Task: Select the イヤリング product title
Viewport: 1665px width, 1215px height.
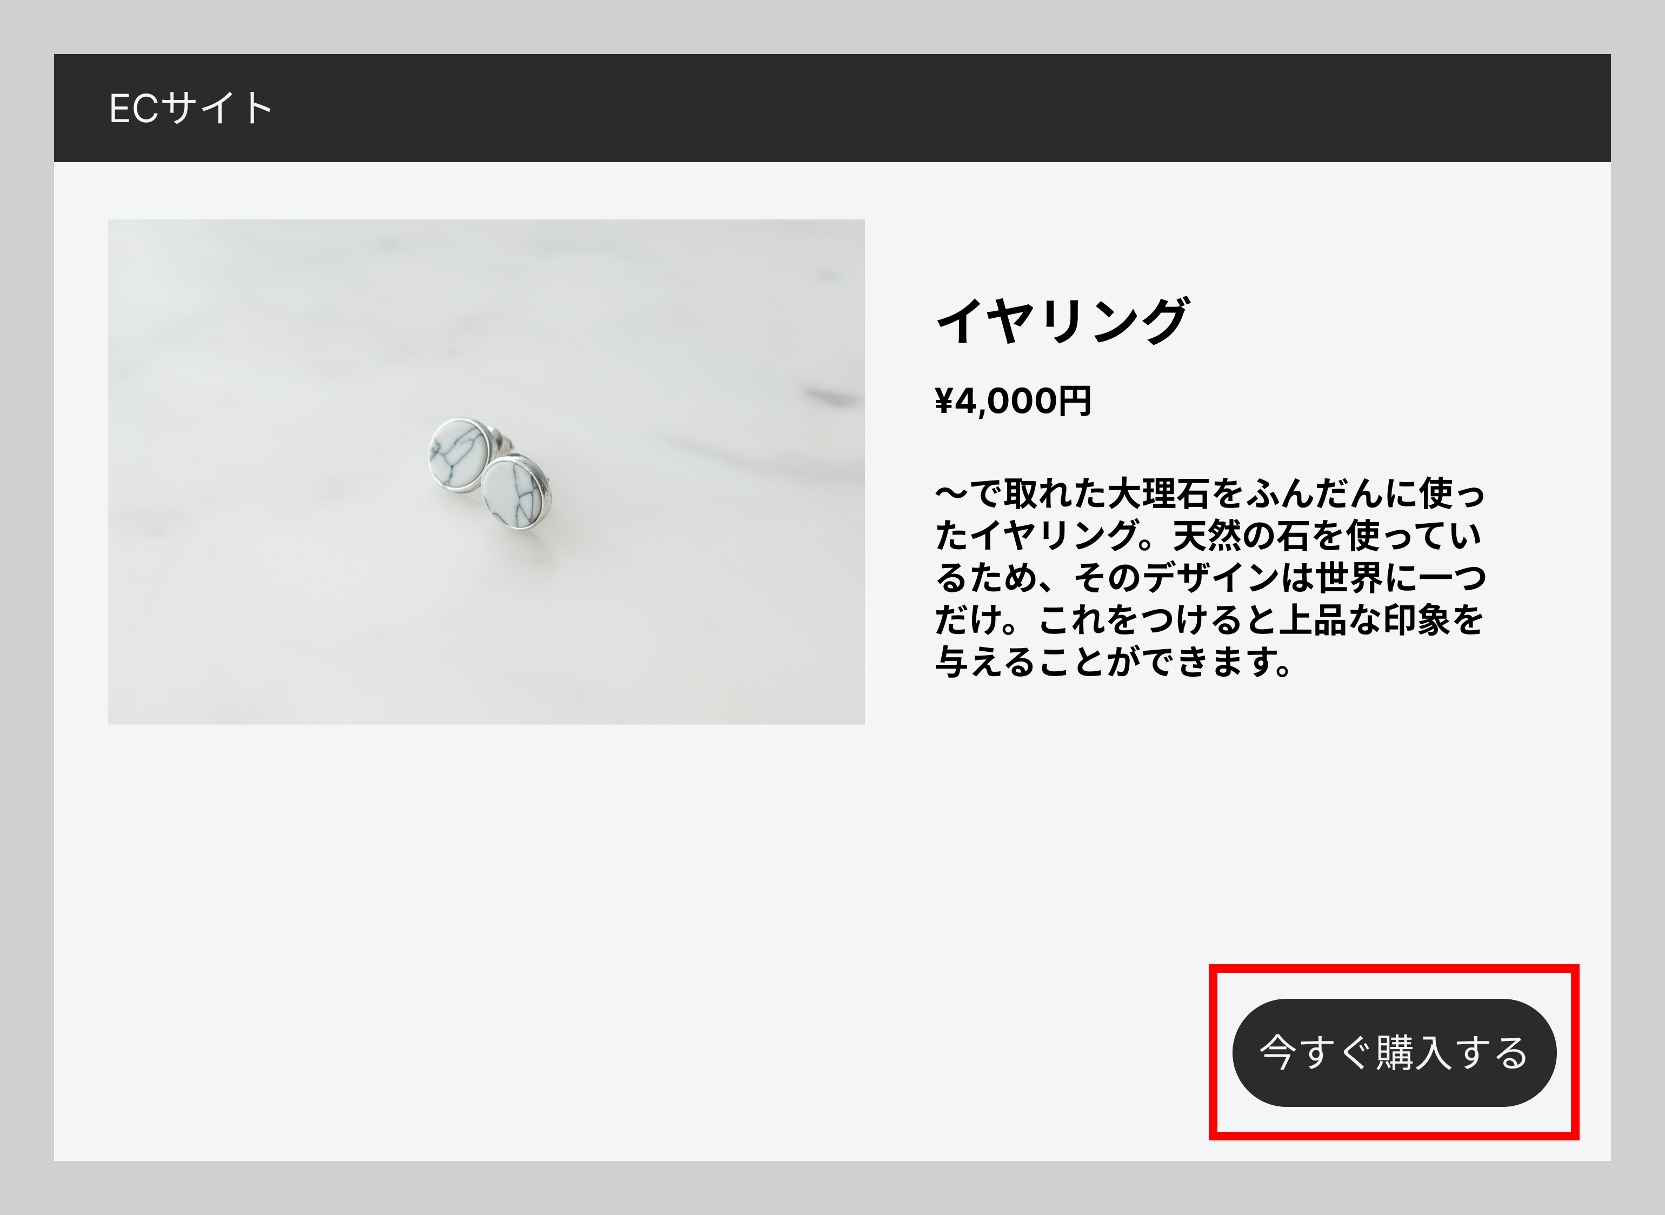Action: (1062, 321)
